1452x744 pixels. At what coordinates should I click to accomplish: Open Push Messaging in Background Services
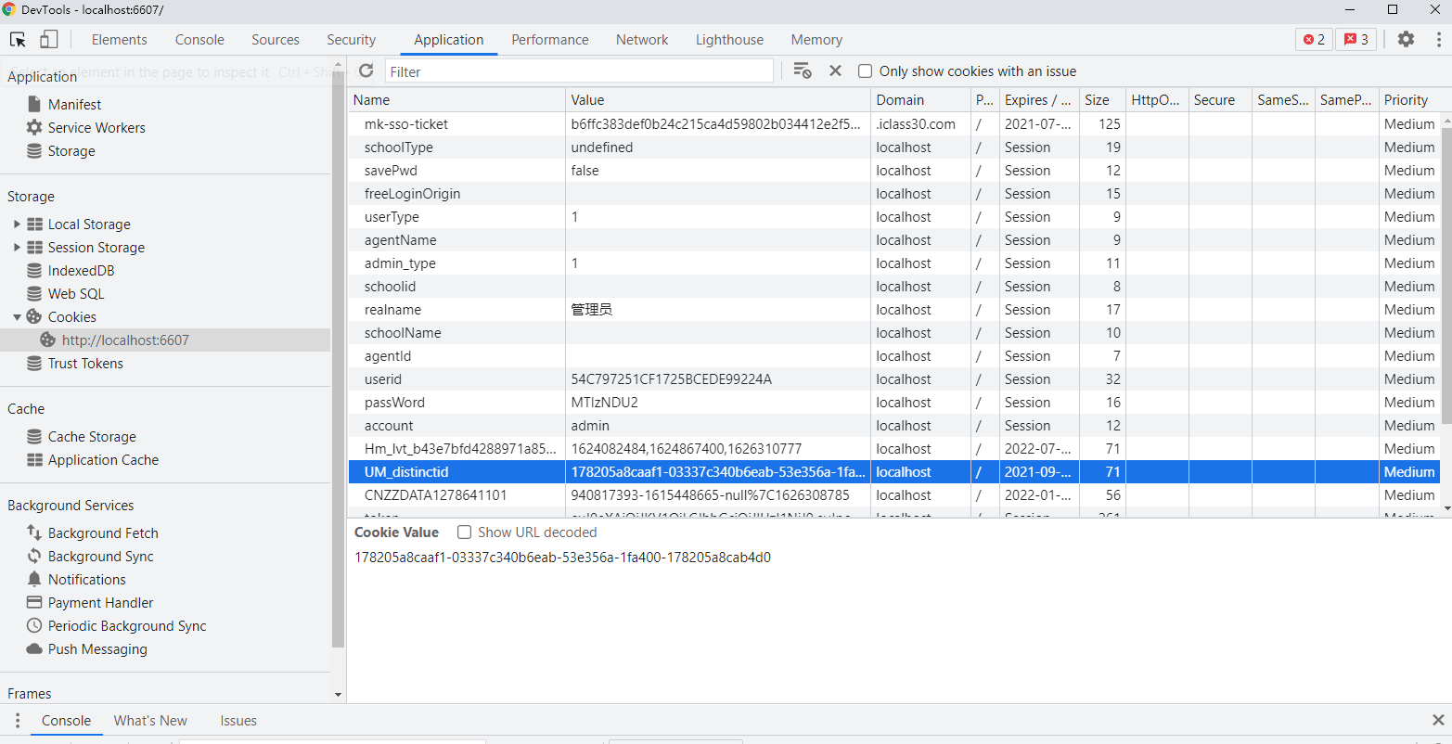coord(97,649)
